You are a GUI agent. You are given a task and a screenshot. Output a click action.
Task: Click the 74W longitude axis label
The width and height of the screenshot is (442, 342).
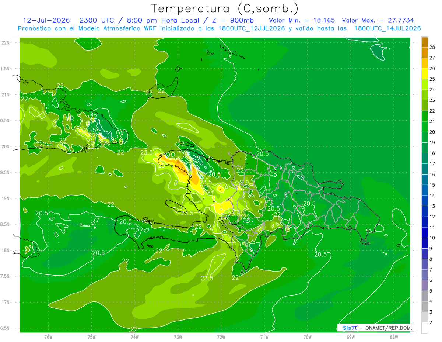[134, 337]
